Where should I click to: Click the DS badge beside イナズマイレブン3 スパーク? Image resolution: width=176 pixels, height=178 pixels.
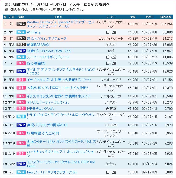coord(21,80)
